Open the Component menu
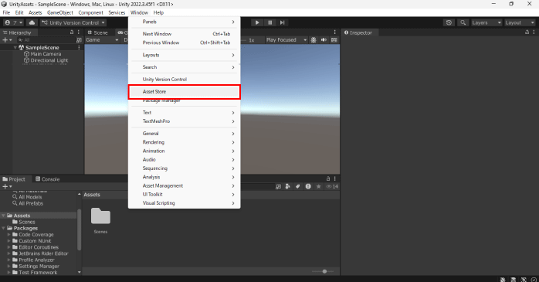This screenshot has width=539, height=282. (x=91, y=12)
